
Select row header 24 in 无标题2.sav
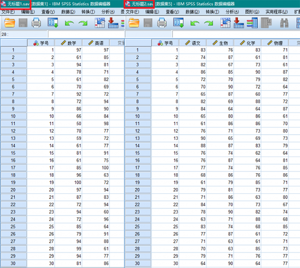138,219
